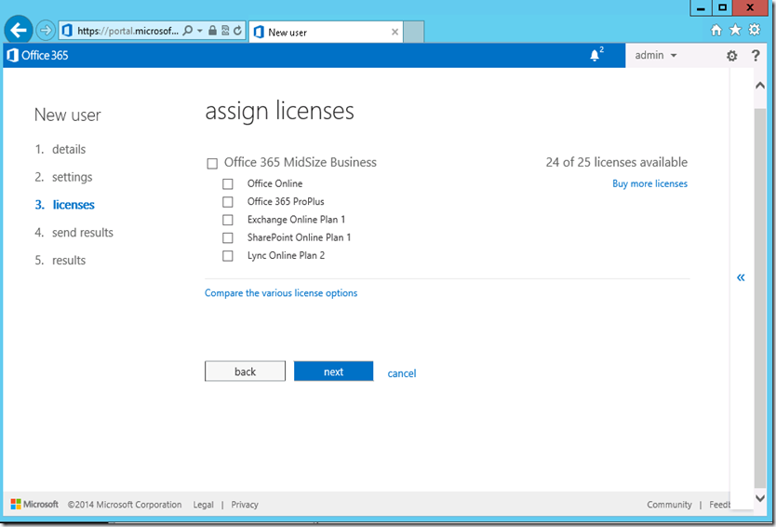Image resolution: width=776 pixels, height=527 pixels.
Task: Click the search magnifier in address bar
Action: click(188, 31)
